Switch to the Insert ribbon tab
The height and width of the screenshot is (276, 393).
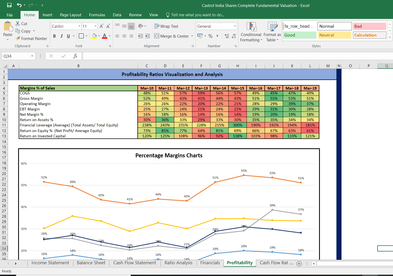[x=47, y=15]
